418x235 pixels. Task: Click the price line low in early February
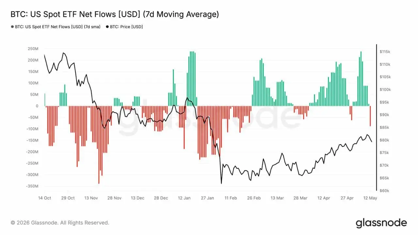[x=221, y=183]
